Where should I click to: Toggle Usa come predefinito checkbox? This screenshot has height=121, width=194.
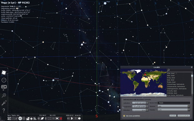click(124, 116)
